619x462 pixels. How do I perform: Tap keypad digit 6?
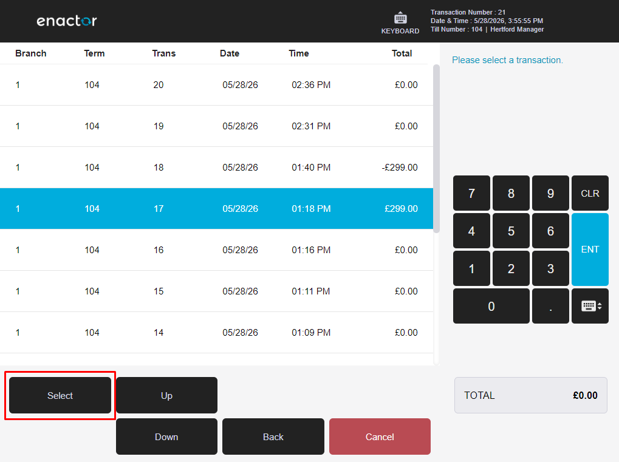click(550, 231)
